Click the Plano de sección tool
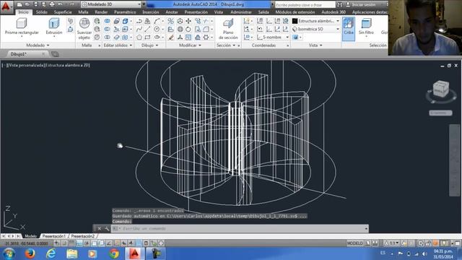Image resolution: width=462 pixels, height=260 pixels. click(x=228, y=29)
